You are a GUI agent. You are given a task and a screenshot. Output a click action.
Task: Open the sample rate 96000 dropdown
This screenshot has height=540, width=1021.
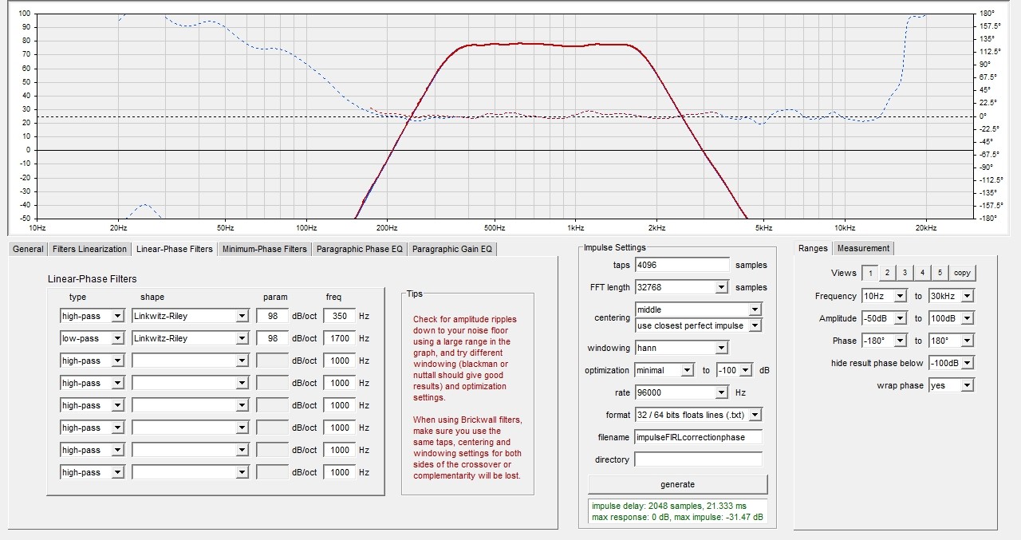click(x=681, y=392)
